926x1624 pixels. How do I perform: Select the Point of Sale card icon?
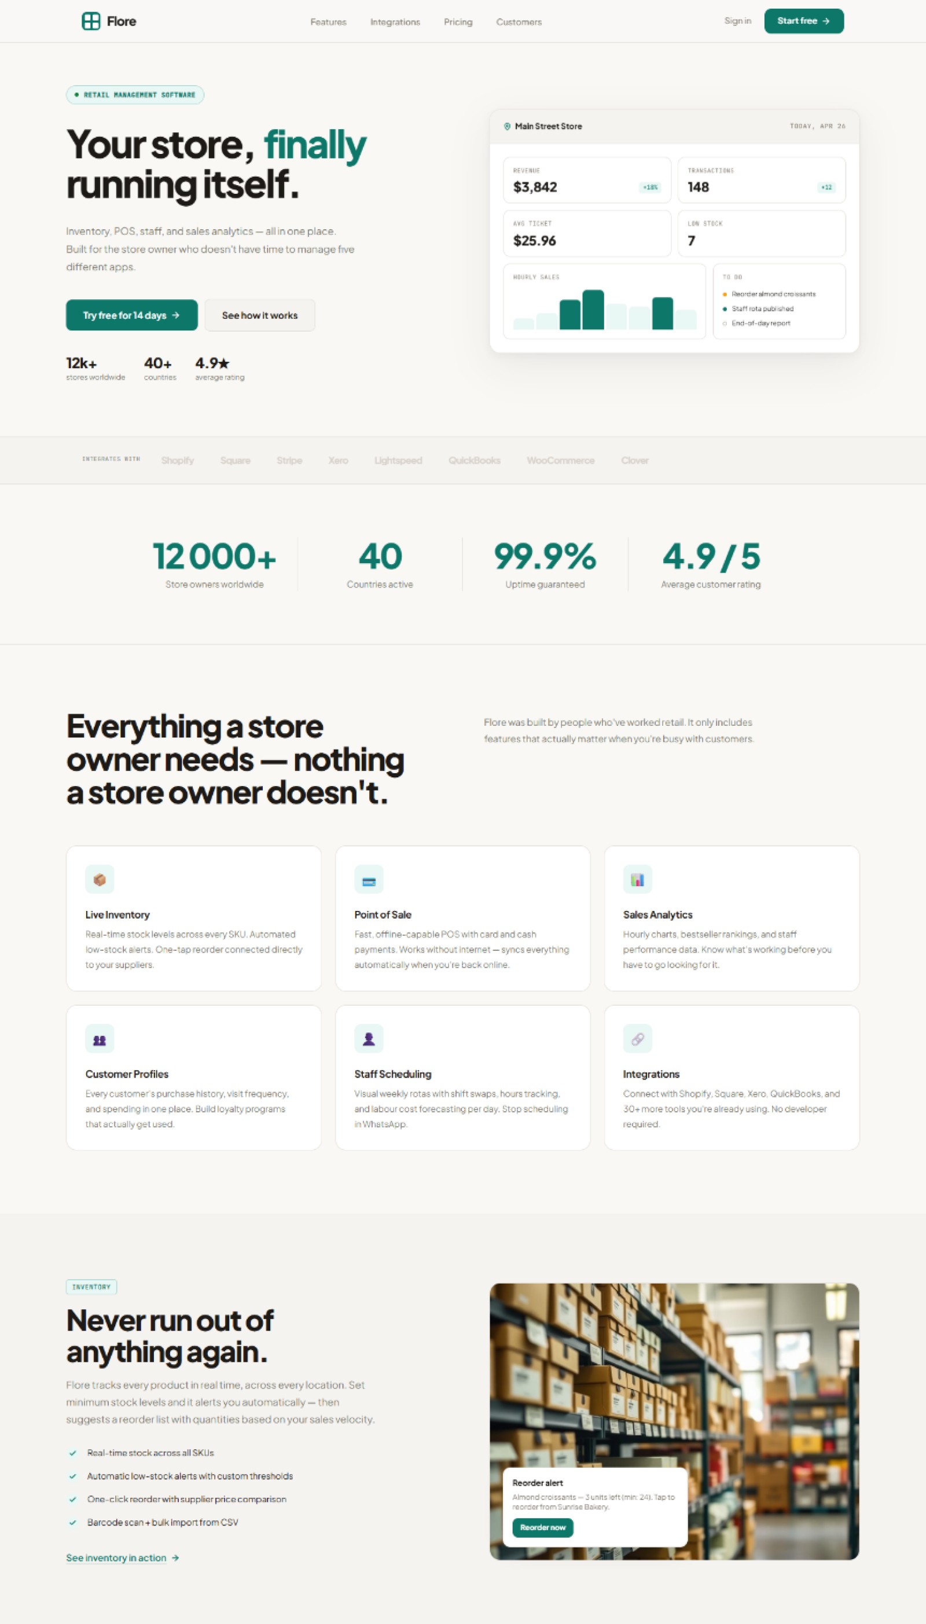click(x=368, y=879)
